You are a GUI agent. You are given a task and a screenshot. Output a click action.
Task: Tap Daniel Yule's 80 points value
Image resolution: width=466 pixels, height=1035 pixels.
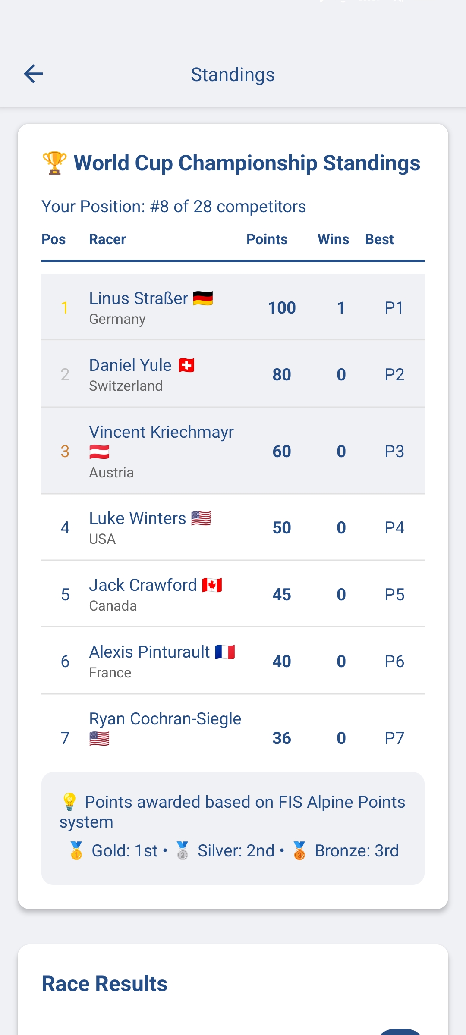coord(282,374)
